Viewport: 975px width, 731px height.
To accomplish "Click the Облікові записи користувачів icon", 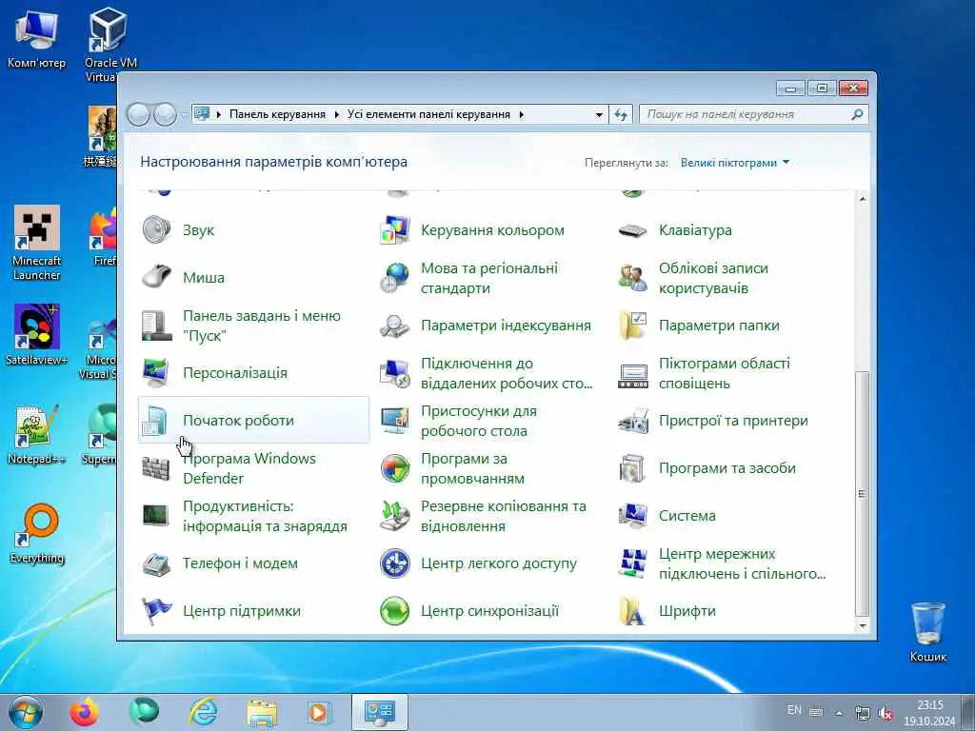I will pyautogui.click(x=633, y=278).
